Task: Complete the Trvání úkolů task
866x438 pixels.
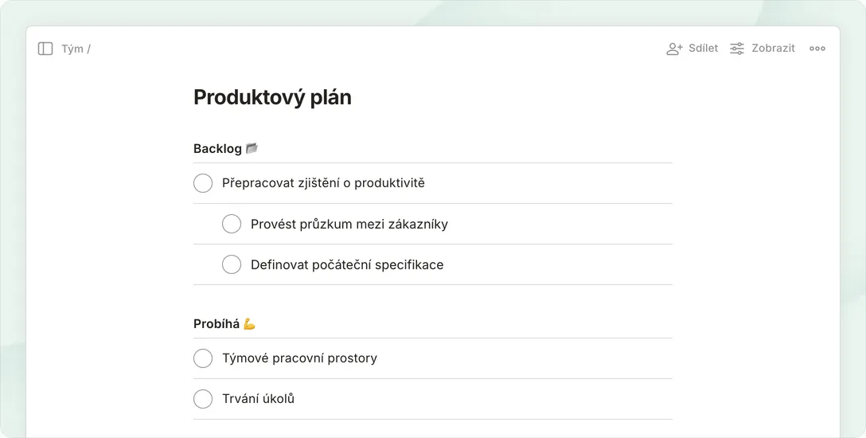Action: 203,399
